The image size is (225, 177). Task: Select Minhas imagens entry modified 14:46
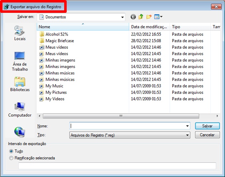[60, 60]
